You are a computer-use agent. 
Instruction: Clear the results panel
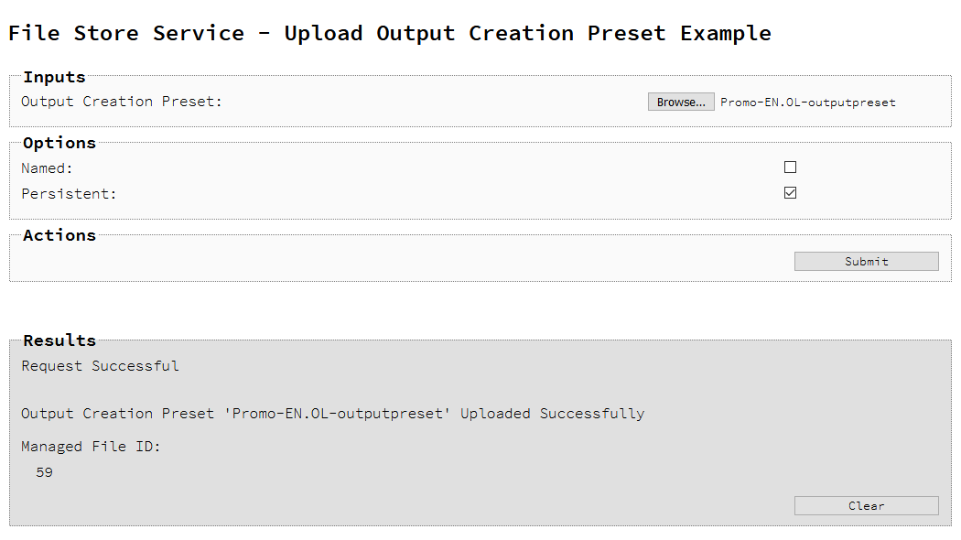(x=866, y=505)
